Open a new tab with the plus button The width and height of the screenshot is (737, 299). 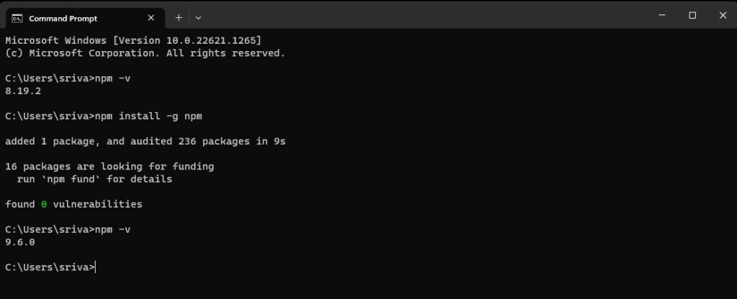(x=178, y=17)
